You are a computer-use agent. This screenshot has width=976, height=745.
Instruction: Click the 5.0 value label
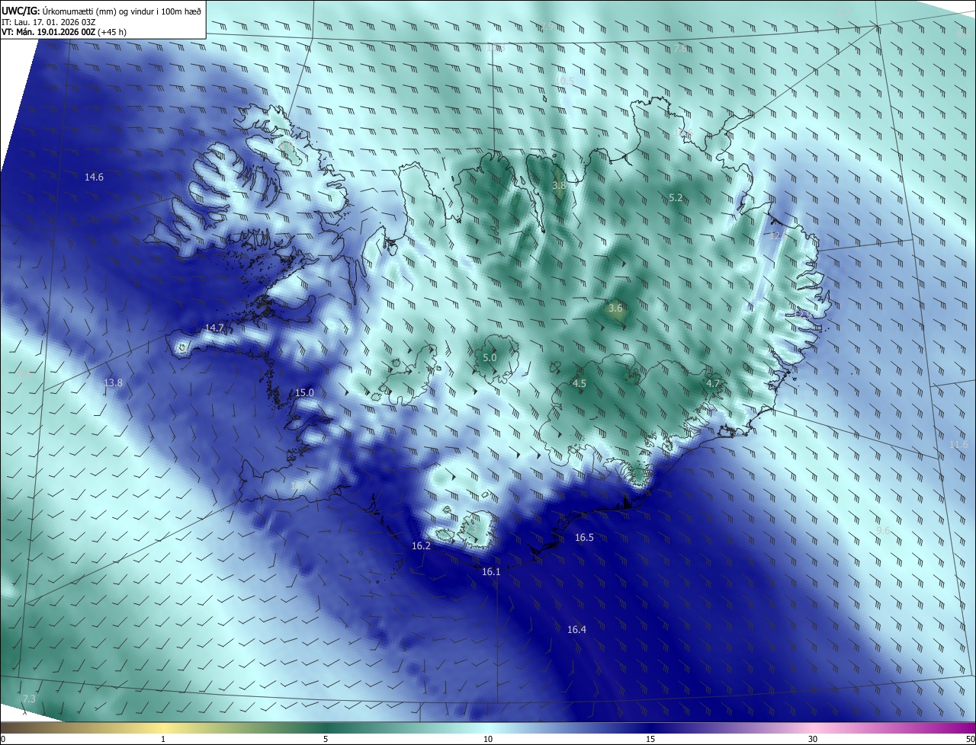(x=490, y=357)
